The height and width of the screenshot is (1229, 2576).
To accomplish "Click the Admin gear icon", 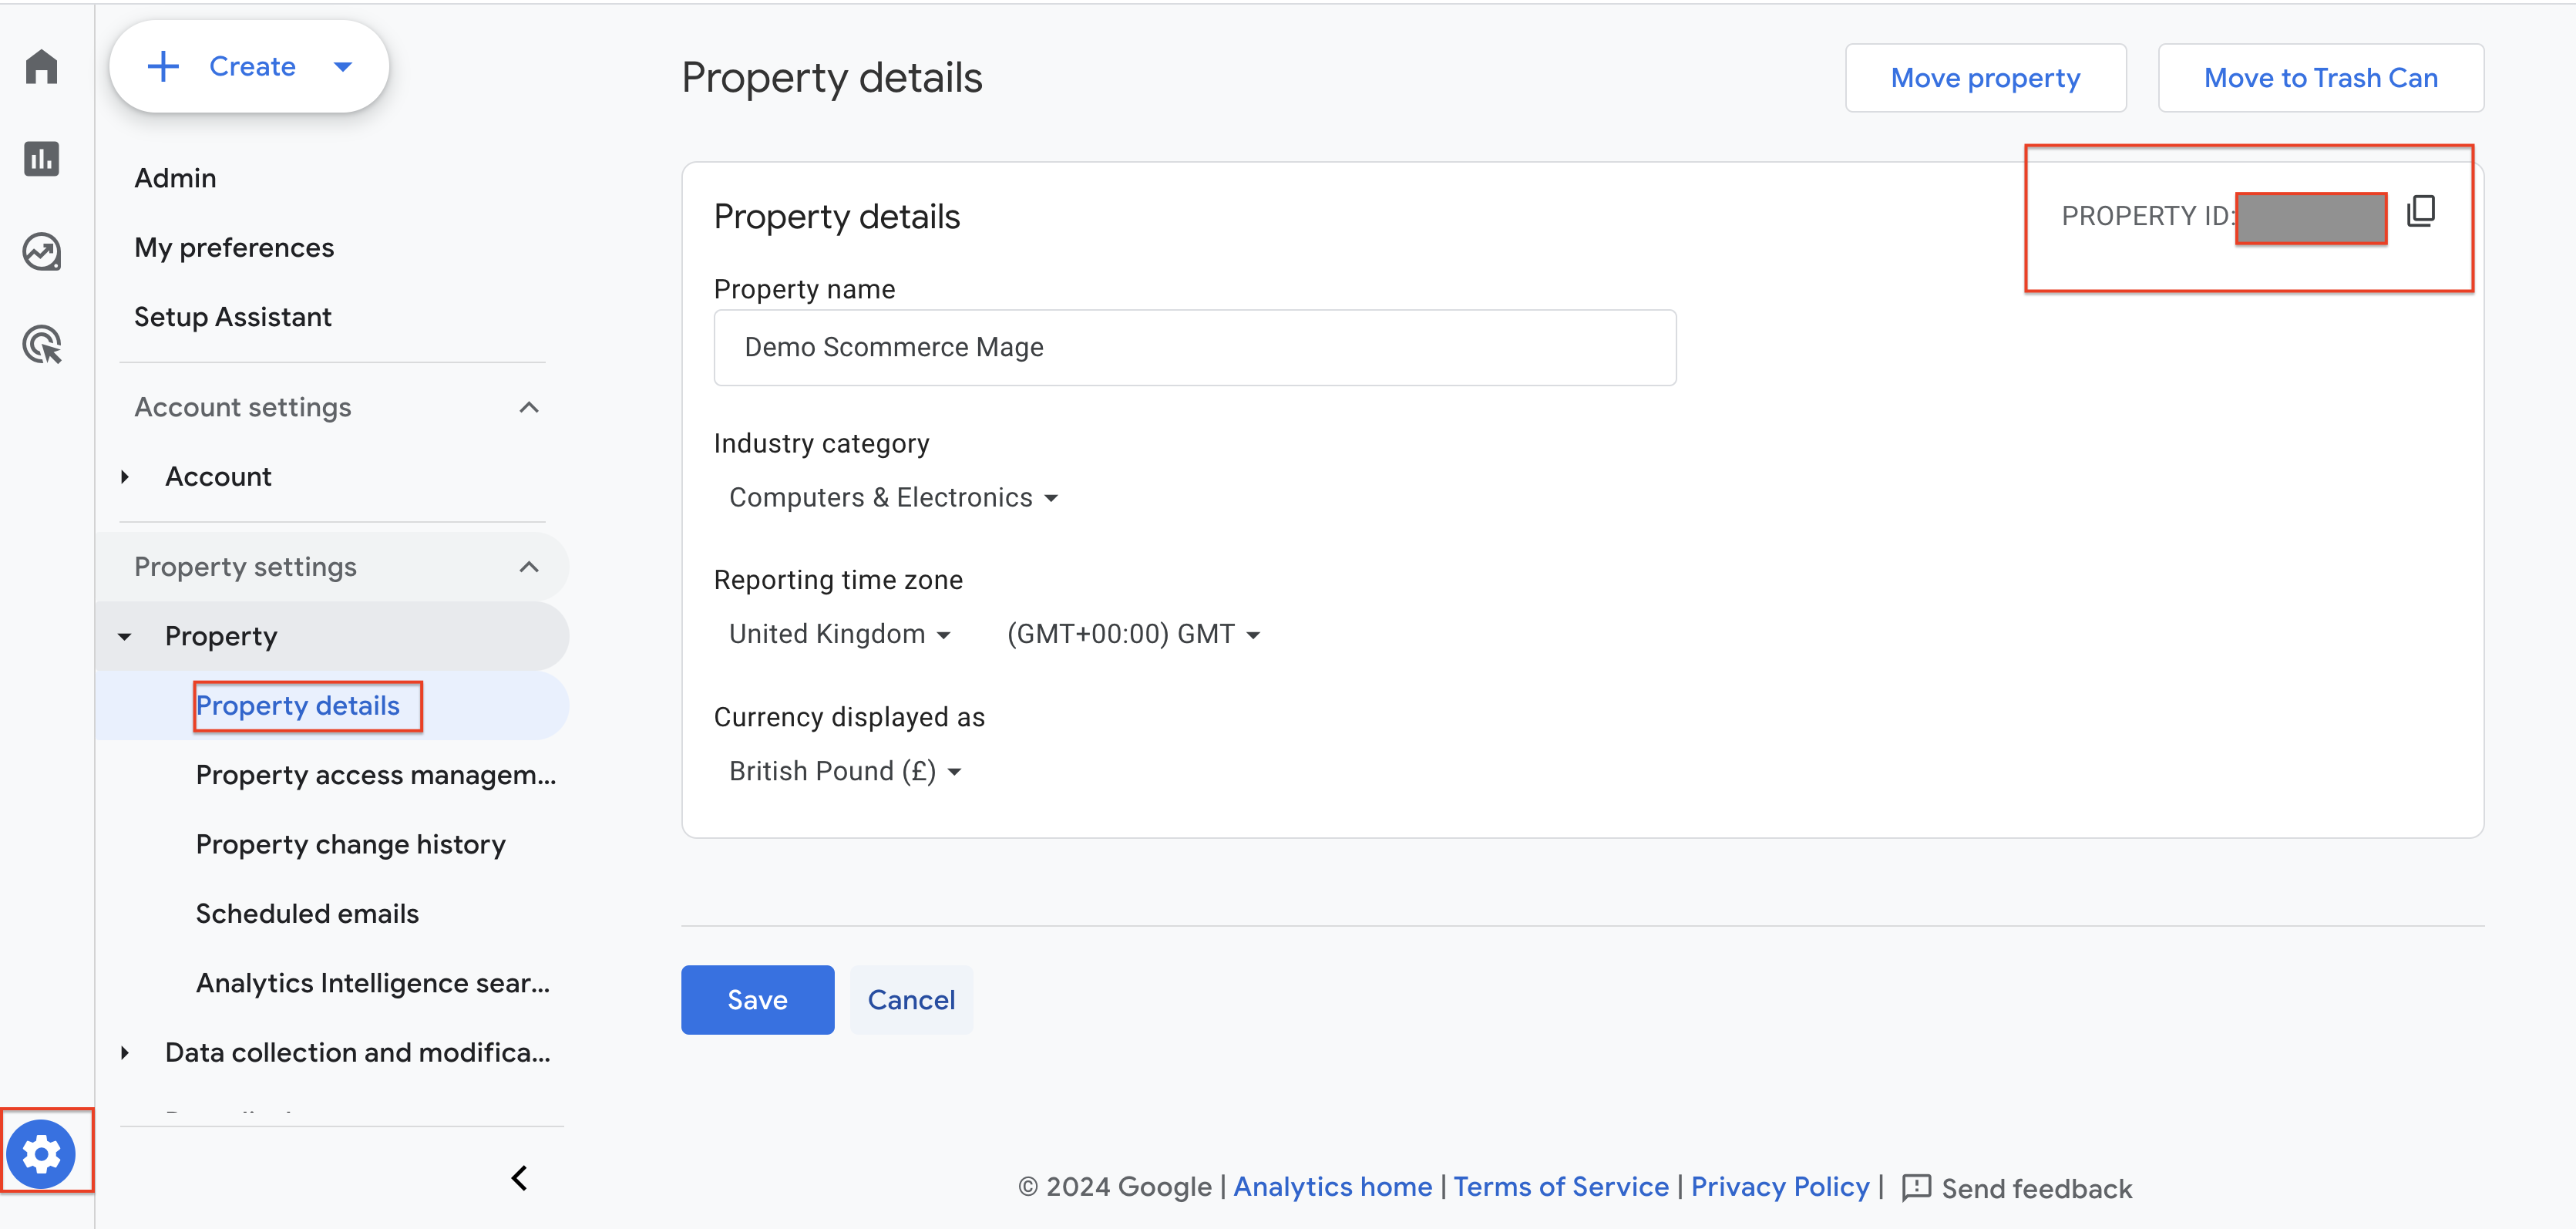I will (x=41, y=1154).
